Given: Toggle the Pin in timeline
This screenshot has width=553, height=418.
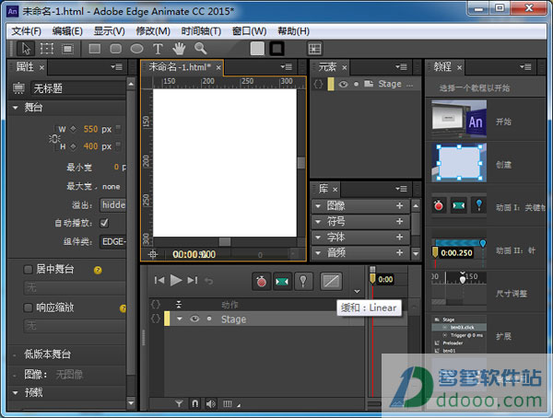Looking at the screenshot, I should tap(303, 281).
